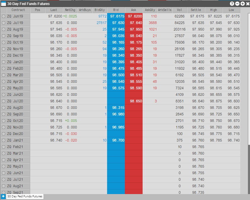The image size is (250, 200).
Task: Expand the ZQ Aug20 contract row
Action: tap(4, 108)
